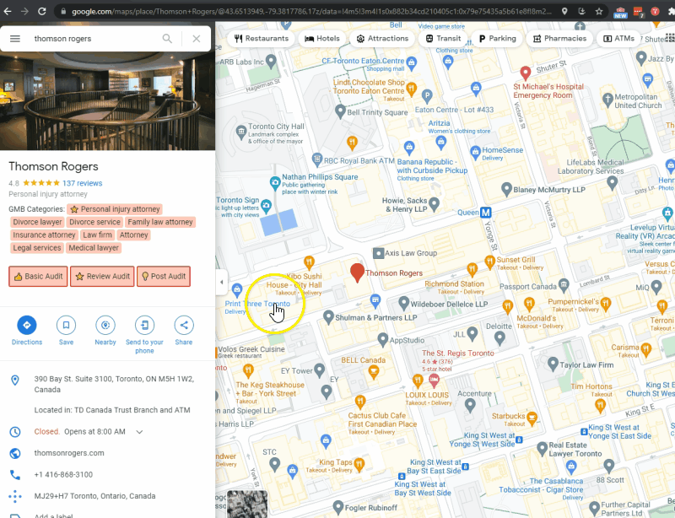Click the Review Audit button
This screenshot has width=675, height=518.
[102, 277]
